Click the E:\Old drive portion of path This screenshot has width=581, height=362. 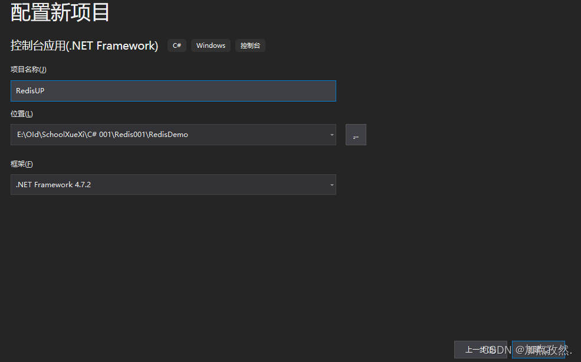tap(27, 135)
